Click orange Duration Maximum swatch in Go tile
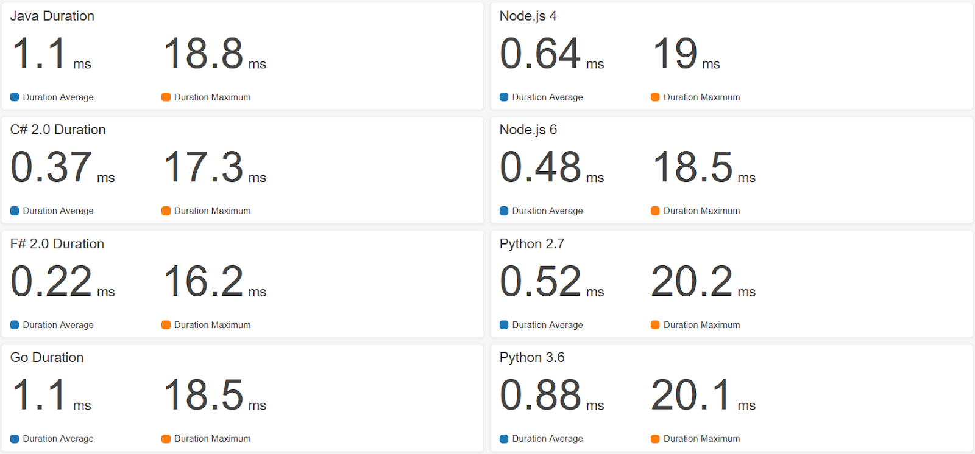The image size is (975, 454). click(x=166, y=439)
